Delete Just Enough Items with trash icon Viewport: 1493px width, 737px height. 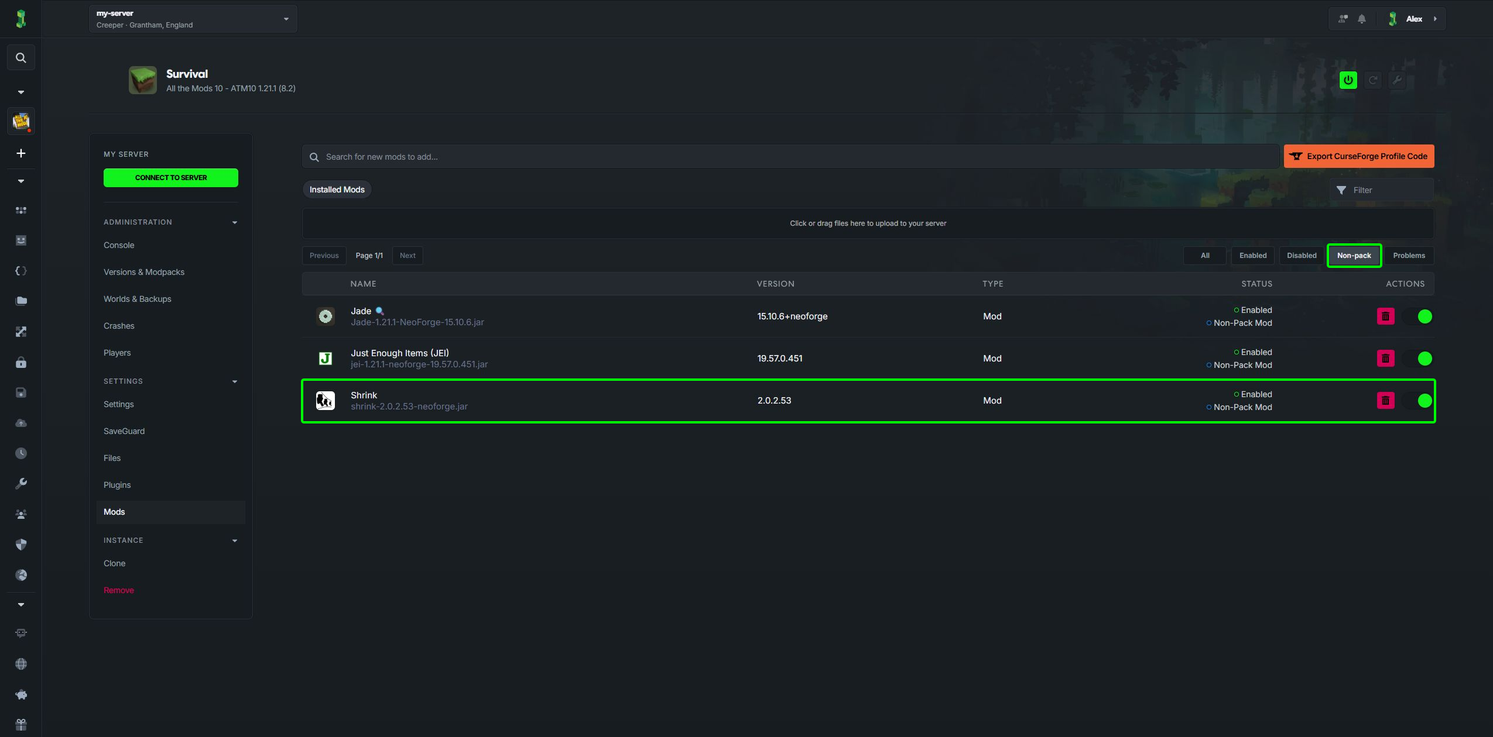click(x=1385, y=359)
